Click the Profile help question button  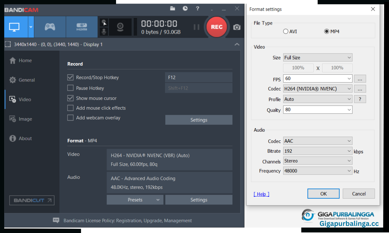(360, 99)
